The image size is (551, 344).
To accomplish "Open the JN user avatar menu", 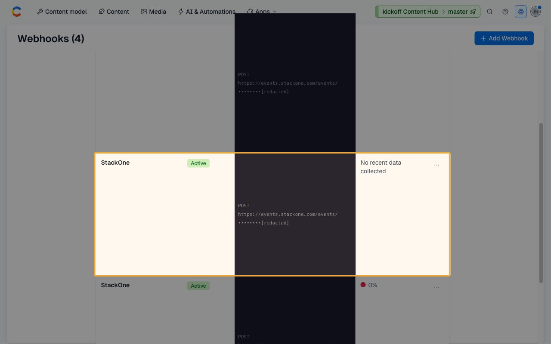I will 535,12.
